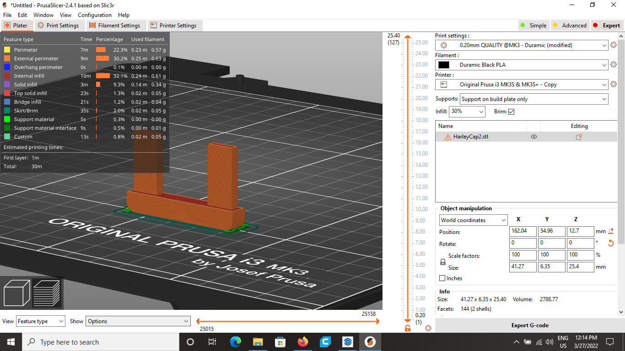Open the World coordinates dropdown

(x=473, y=220)
